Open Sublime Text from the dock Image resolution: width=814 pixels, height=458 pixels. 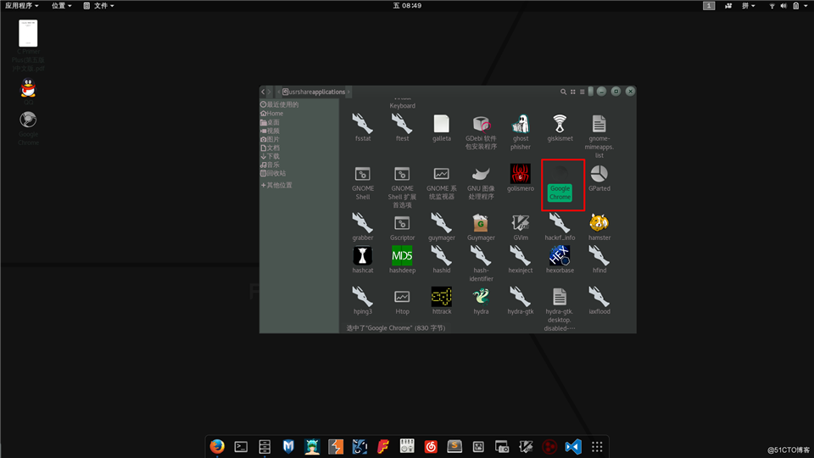click(x=454, y=447)
